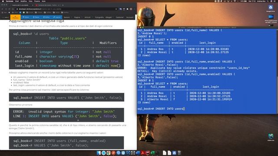
Task: Click the terminal duplicate key ERROR line
Action: pyautogui.click(x=194, y=68)
